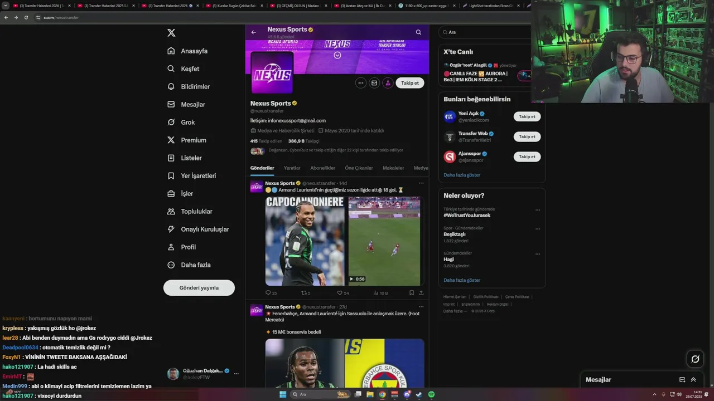Click the back arrow beside Nexus Sports

coord(254,32)
